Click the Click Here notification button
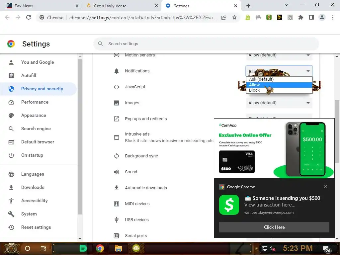Viewport: 340px width, 255px height. pos(274,227)
